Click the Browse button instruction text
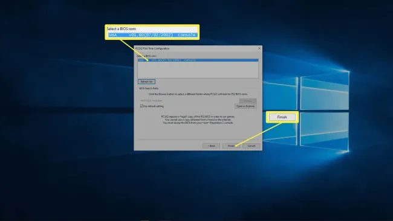 [x=198, y=94]
